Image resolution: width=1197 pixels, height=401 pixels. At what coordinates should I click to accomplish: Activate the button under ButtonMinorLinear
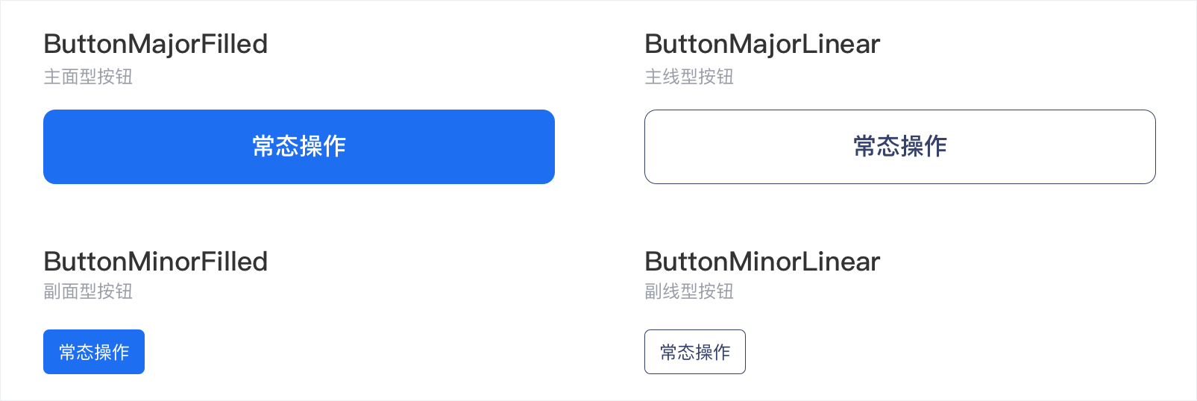(695, 352)
